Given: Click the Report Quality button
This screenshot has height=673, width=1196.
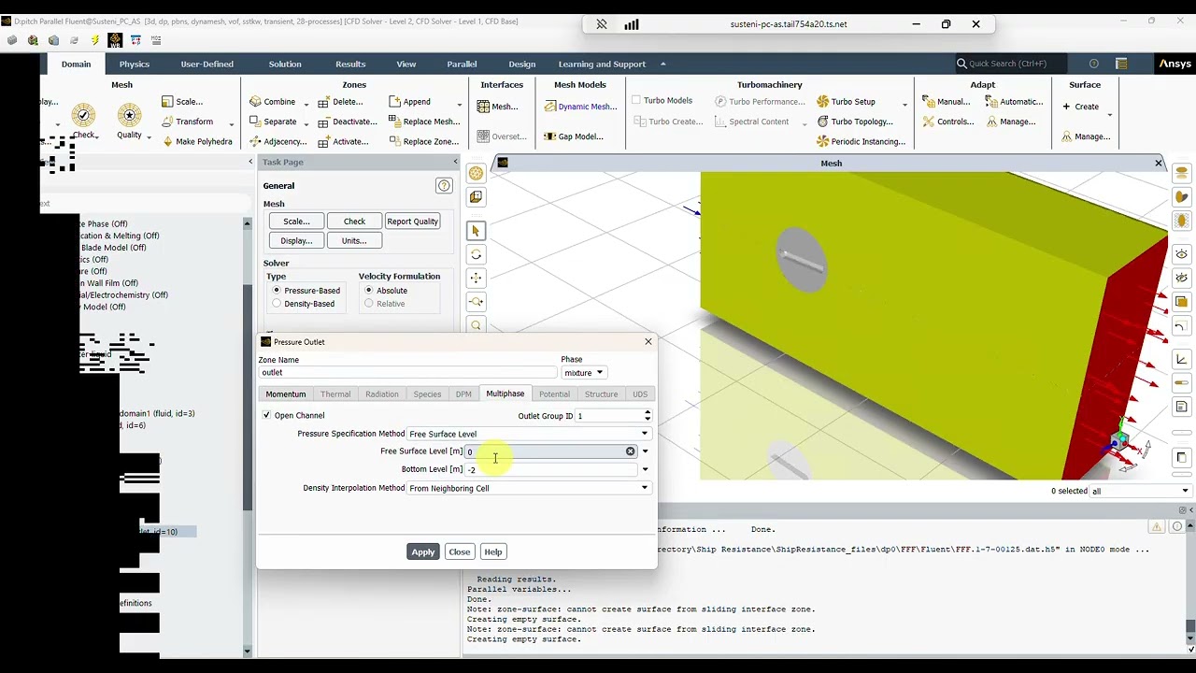Looking at the screenshot, I should click(412, 222).
